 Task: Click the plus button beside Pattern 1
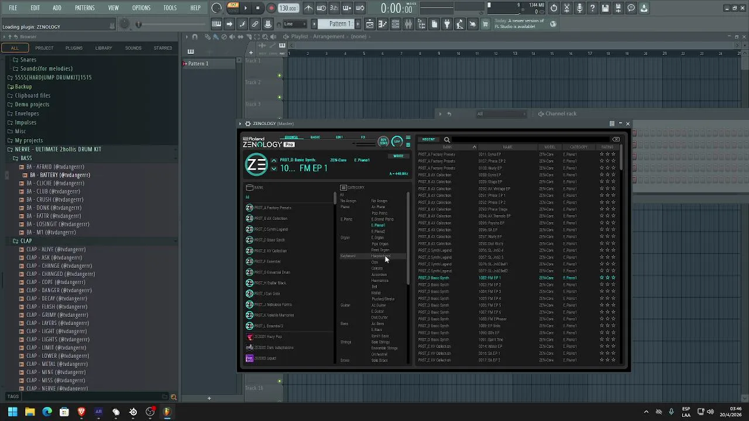pyautogui.click(x=358, y=24)
